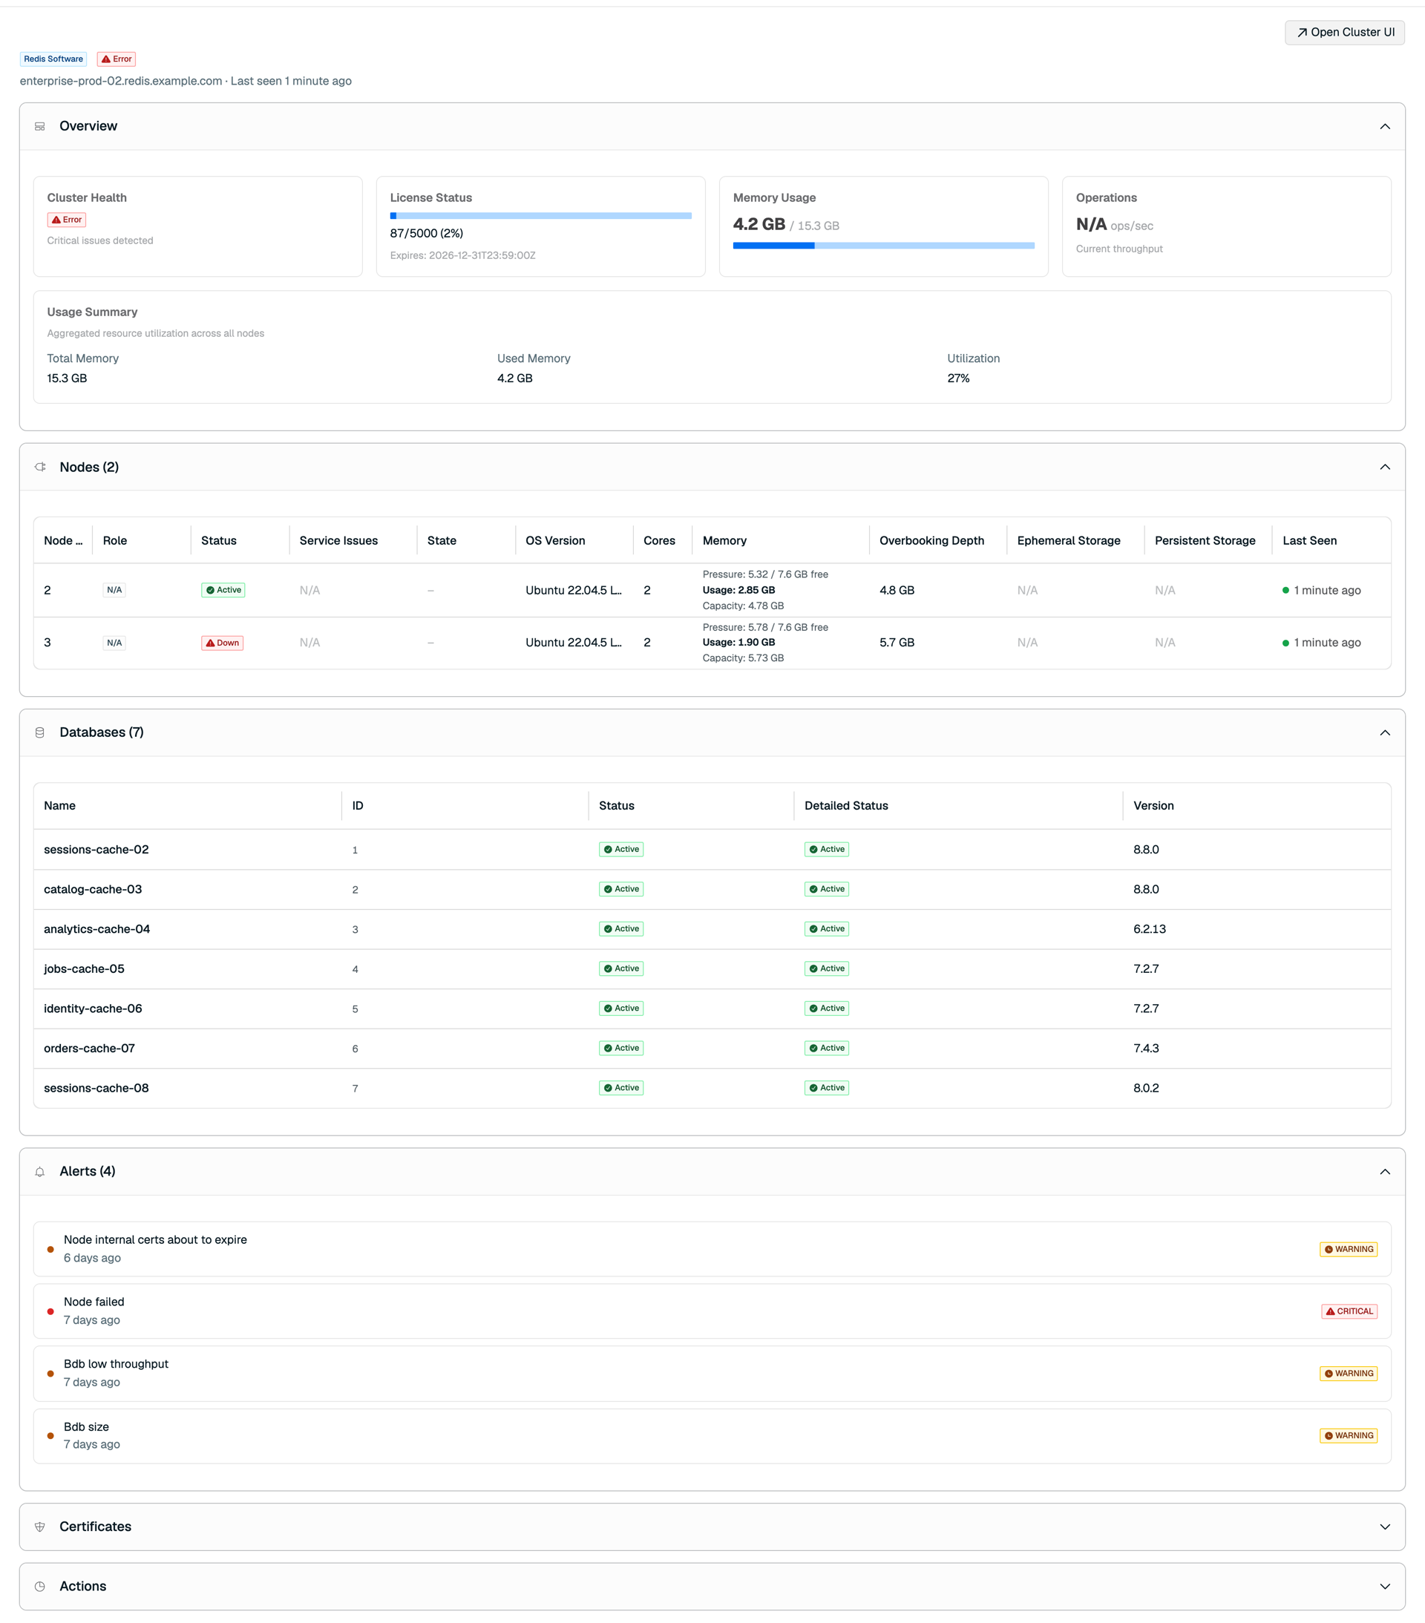This screenshot has height=1623, width=1425.
Task: Click the OS Version column header
Action: (555, 540)
